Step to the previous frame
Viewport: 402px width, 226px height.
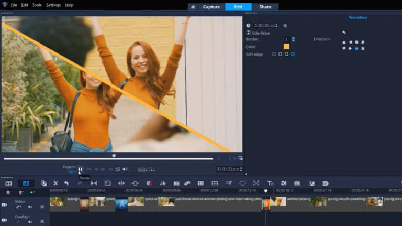click(x=96, y=169)
